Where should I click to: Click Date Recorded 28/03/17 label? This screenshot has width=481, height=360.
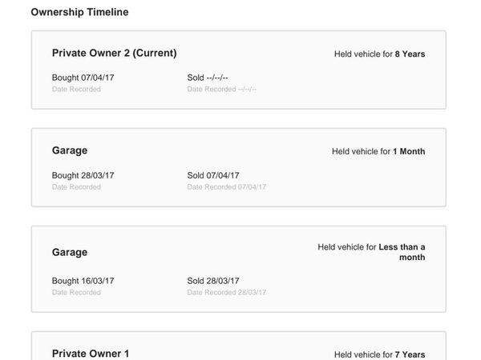coord(226,292)
